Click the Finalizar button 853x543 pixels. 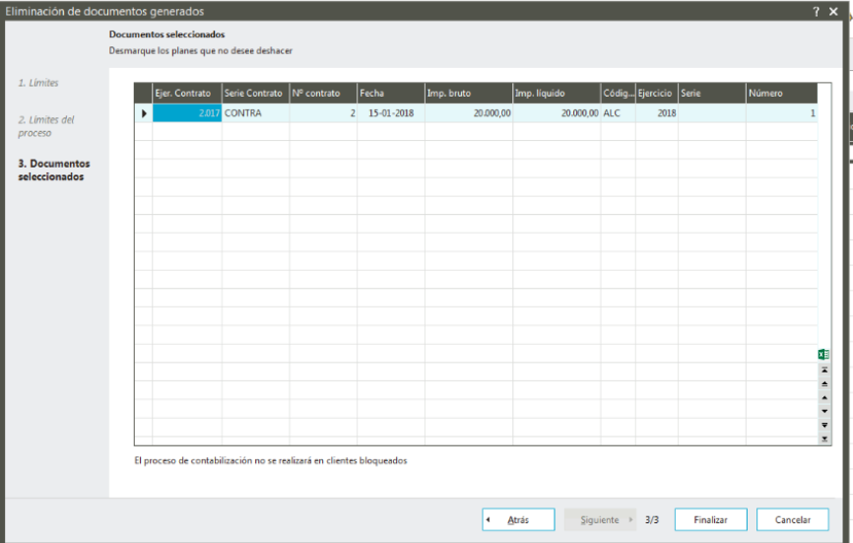(x=711, y=519)
